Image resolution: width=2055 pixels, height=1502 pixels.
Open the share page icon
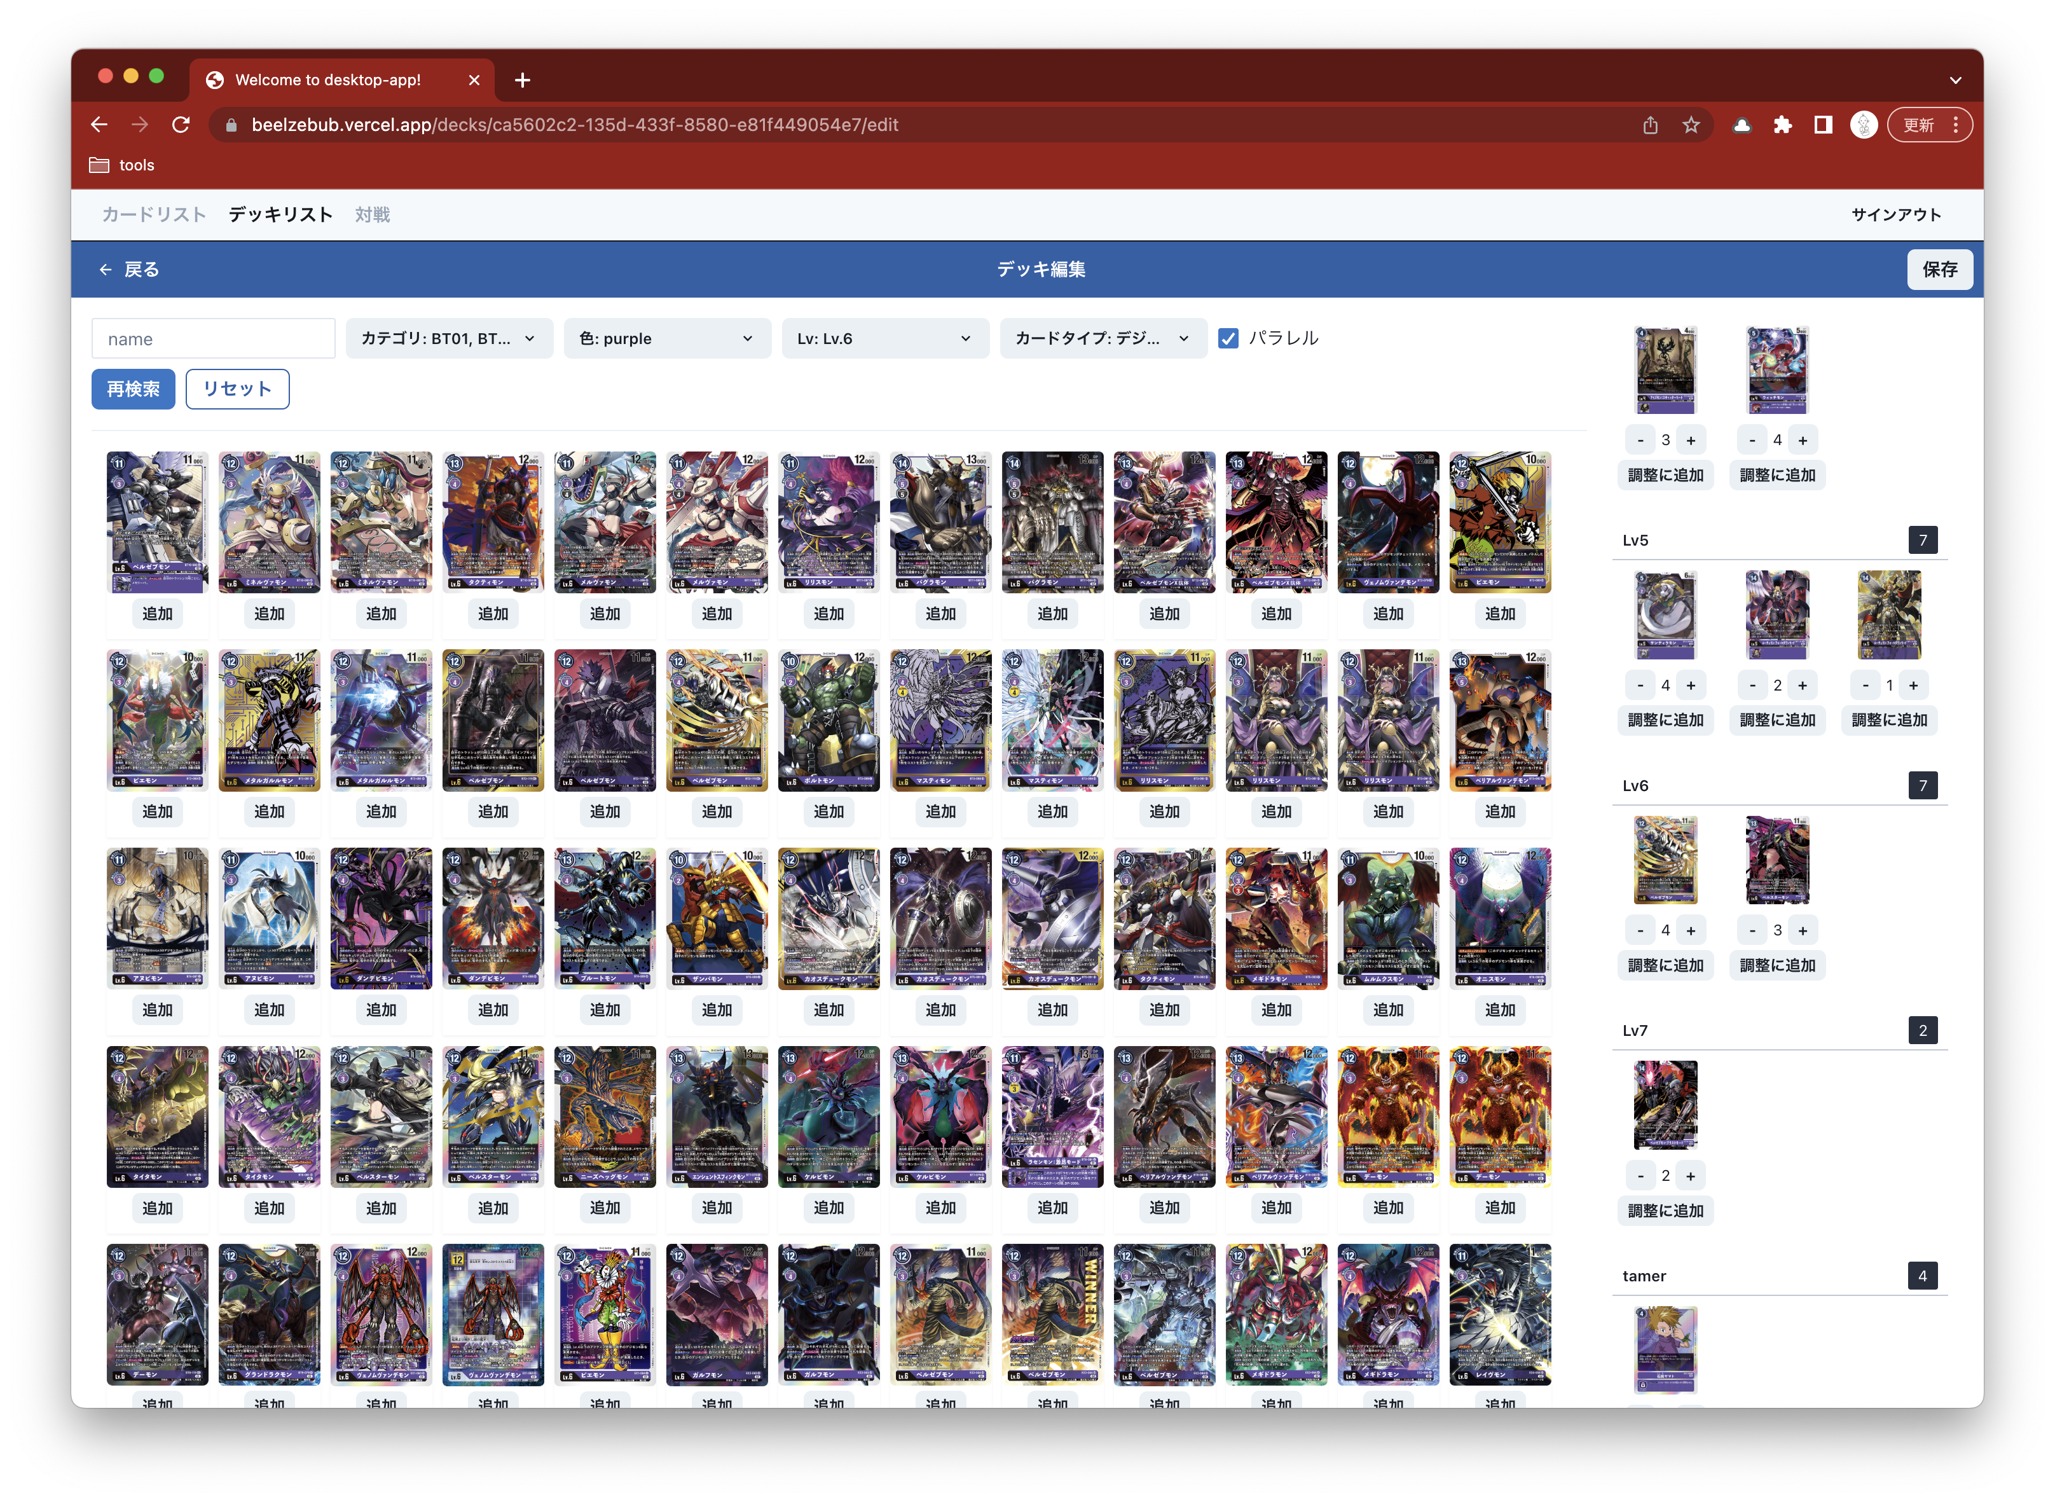pos(1651,125)
